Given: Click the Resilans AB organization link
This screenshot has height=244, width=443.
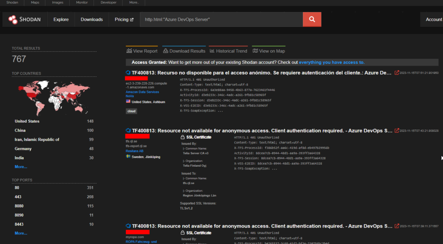Looking at the screenshot, I should coord(135,151).
